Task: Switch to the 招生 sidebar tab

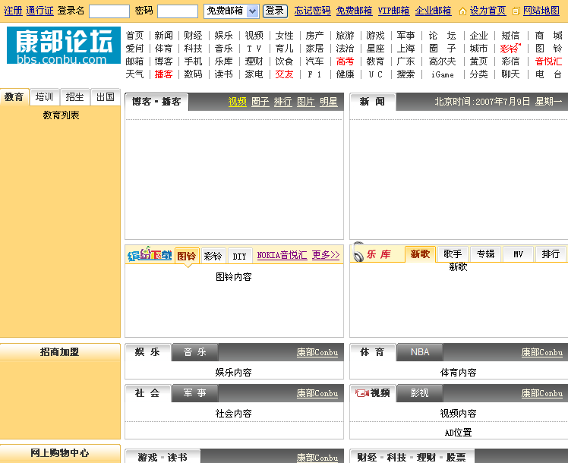Action: [x=75, y=97]
